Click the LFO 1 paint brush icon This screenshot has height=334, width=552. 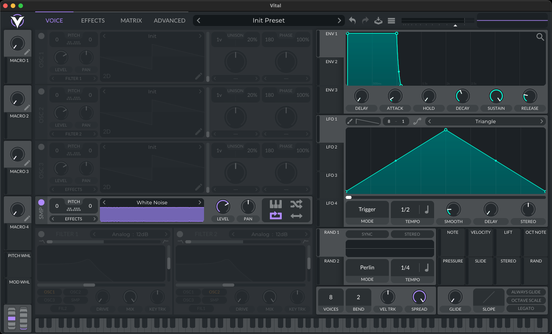350,121
